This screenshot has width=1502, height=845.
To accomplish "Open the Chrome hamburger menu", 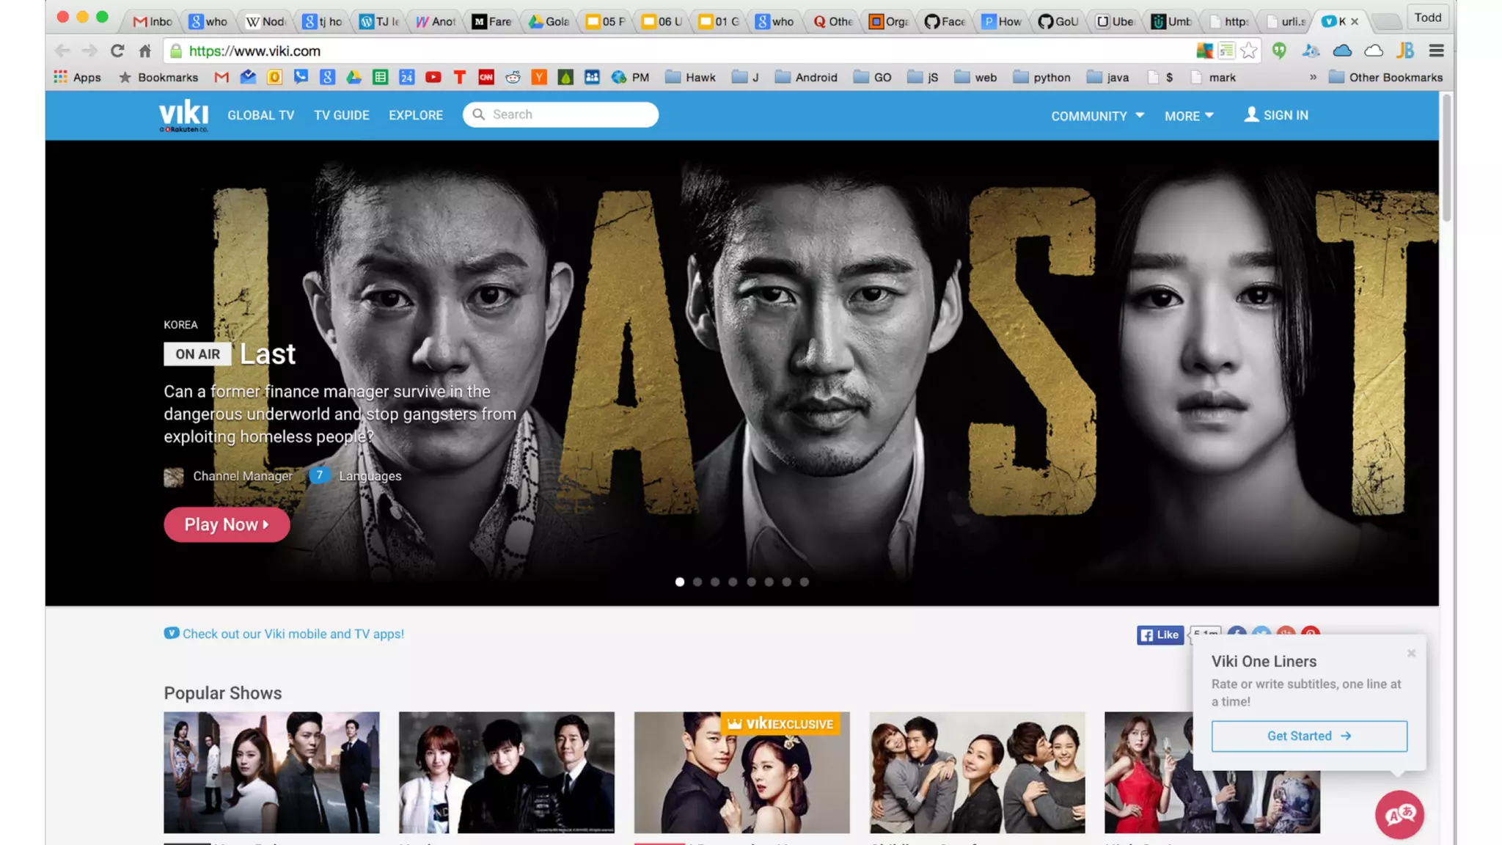I will tap(1436, 51).
